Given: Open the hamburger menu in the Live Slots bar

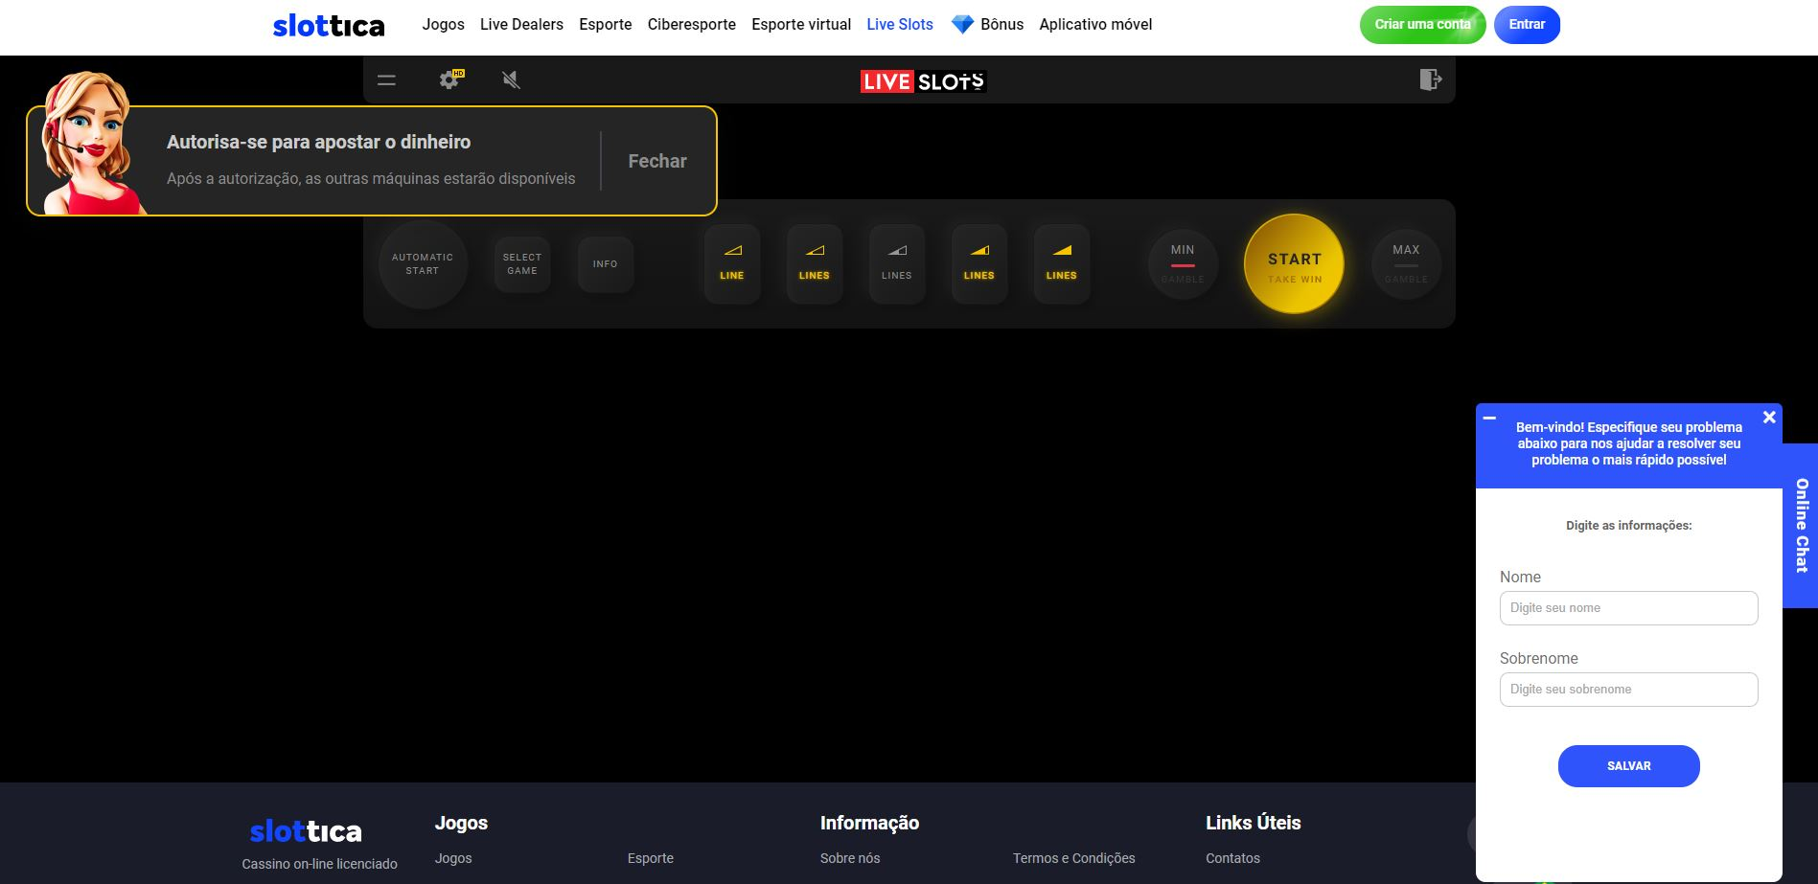Looking at the screenshot, I should (386, 80).
